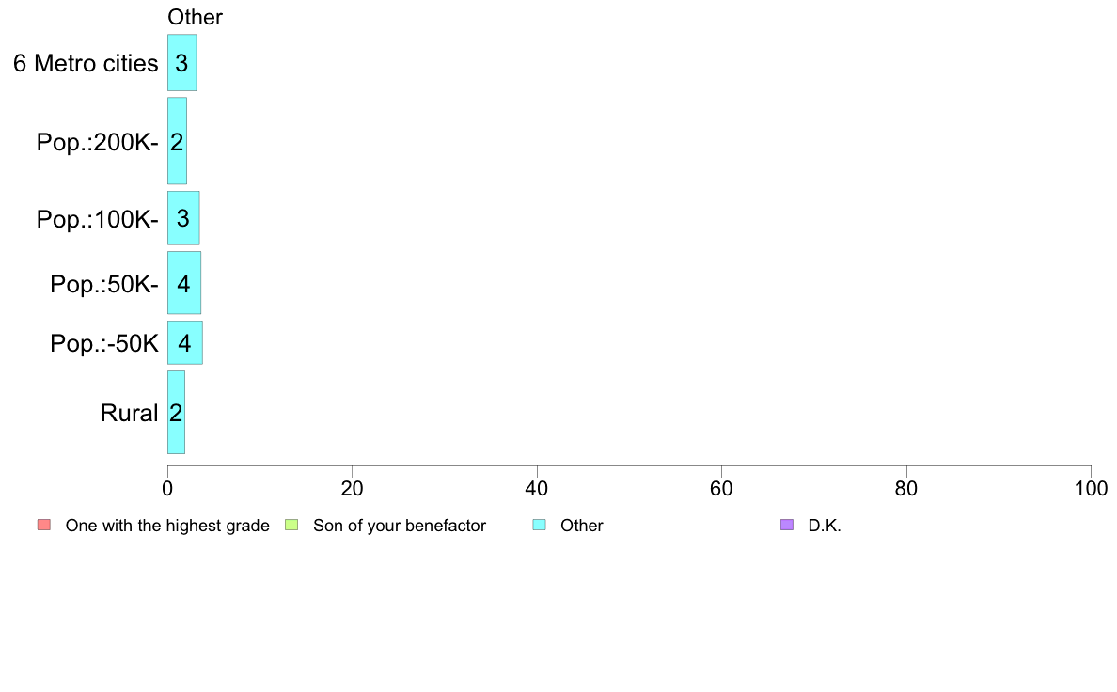The height and width of the screenshot is (692, 1117).
Task: Click the green benefactor legend swatch
Action: [291, 526]
